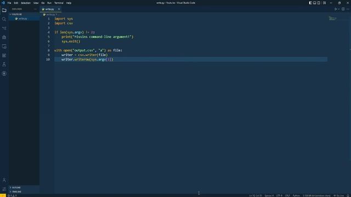The height and width of the screenshot is (197, 351).
Task: Open Explorer panel more actions ellipsis
Action: pyautogui.click(x=35, y=9)
